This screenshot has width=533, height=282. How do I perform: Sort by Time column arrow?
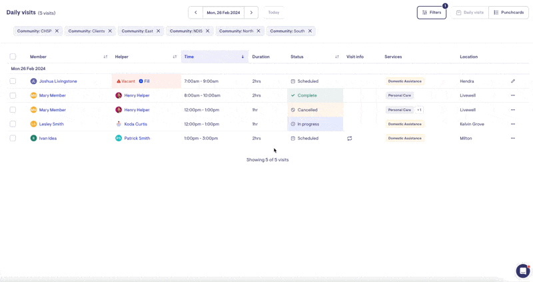pyautogui.click(x=243, y=57)
